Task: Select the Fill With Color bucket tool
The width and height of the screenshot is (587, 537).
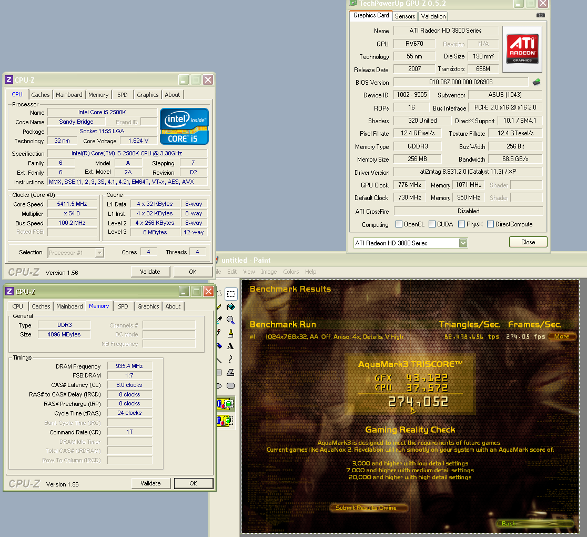Action: point(231,307)
